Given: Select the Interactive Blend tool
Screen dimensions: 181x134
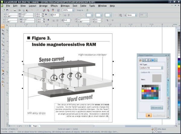Looking at the screenshot, I should tap(3, 71).
